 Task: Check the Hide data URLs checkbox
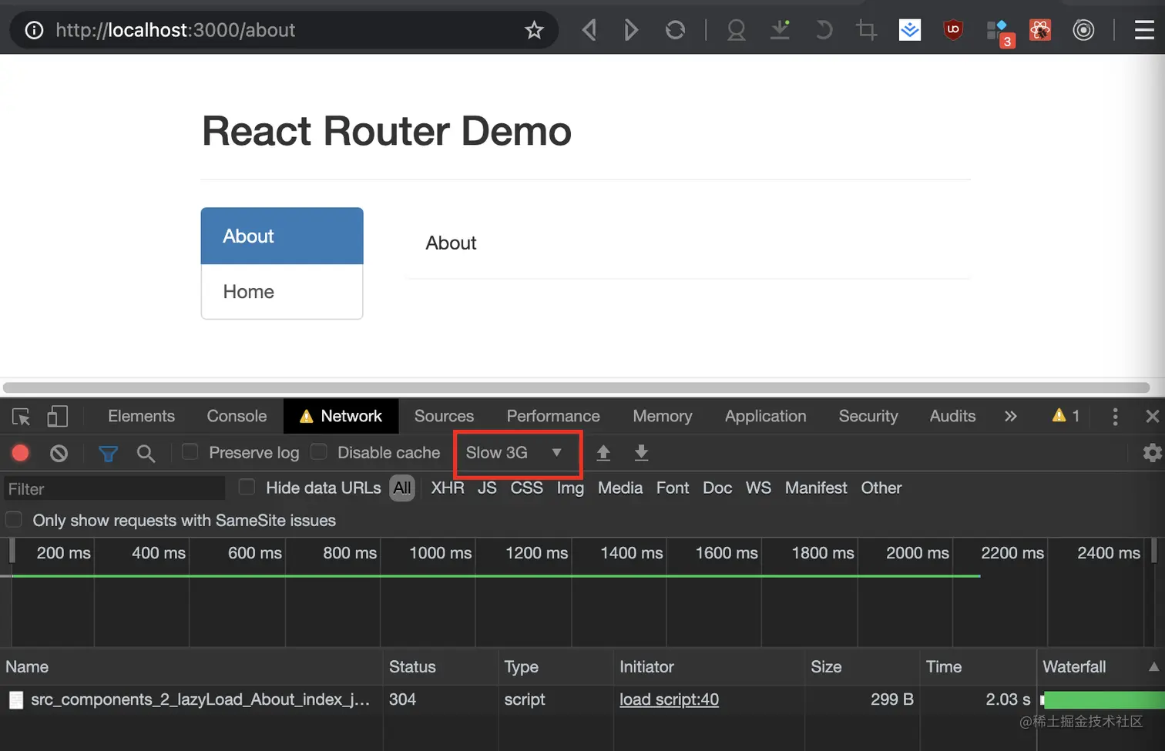point(247,487)
